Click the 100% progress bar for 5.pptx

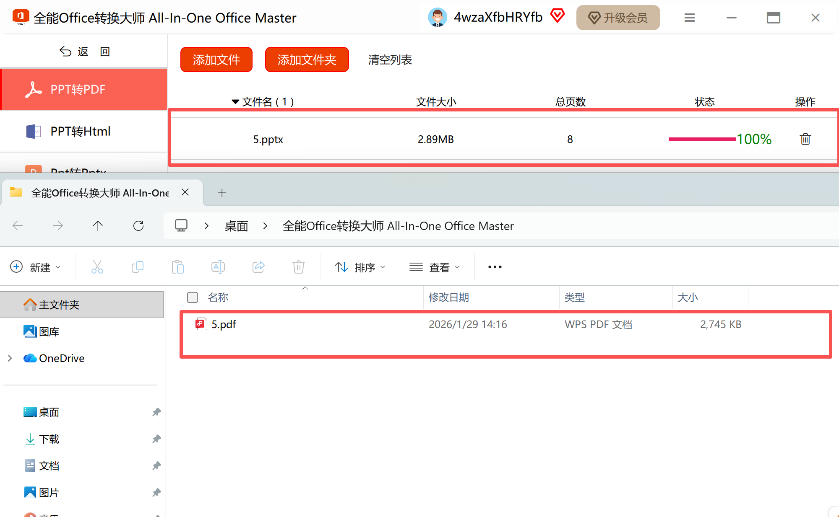pos(702,139)
